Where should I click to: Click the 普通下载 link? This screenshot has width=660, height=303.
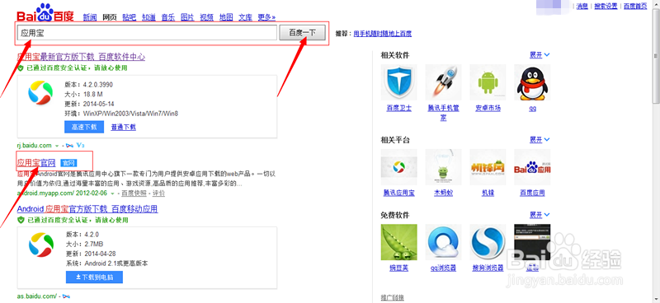click(x=123, y=127)
